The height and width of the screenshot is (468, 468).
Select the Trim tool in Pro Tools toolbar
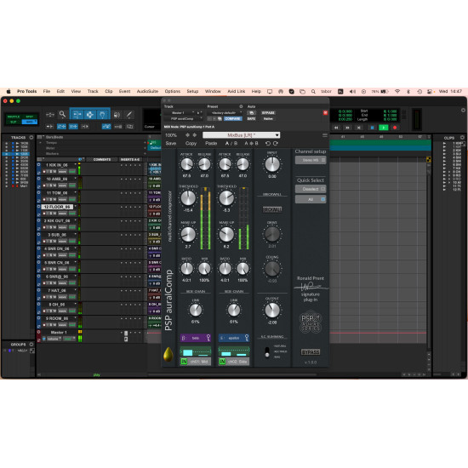(x=77, y=115)
